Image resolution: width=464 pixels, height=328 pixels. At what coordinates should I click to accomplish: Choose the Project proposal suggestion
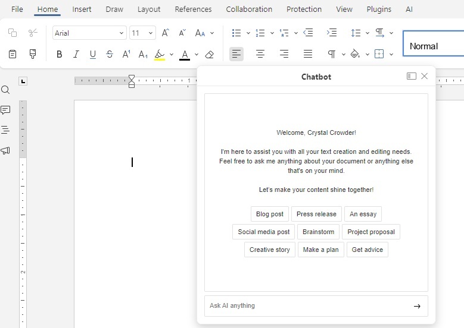(x=370, y=232)
